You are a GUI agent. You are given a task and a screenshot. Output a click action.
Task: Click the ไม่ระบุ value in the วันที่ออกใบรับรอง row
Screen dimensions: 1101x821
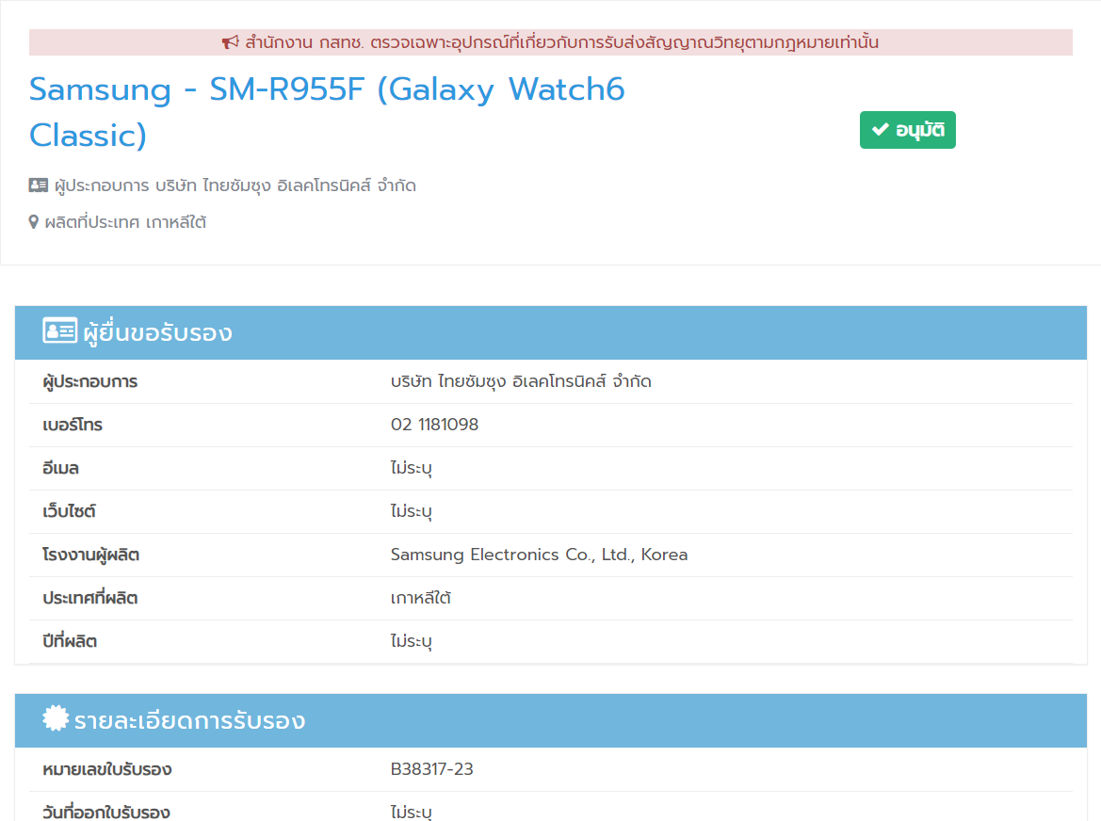411,812
